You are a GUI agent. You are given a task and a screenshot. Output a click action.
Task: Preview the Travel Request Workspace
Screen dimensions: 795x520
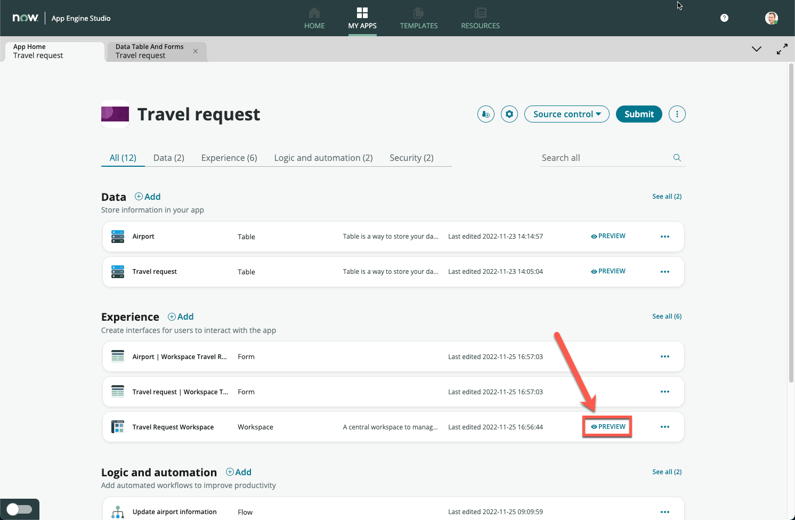pyautogui.click(x=608, y=427)
